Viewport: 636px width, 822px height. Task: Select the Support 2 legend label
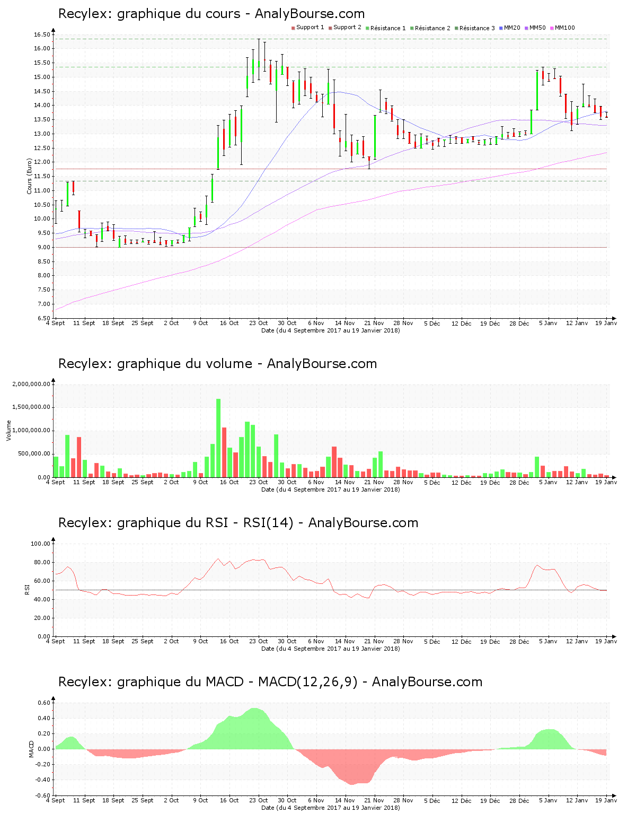click(x=347, y=28)
